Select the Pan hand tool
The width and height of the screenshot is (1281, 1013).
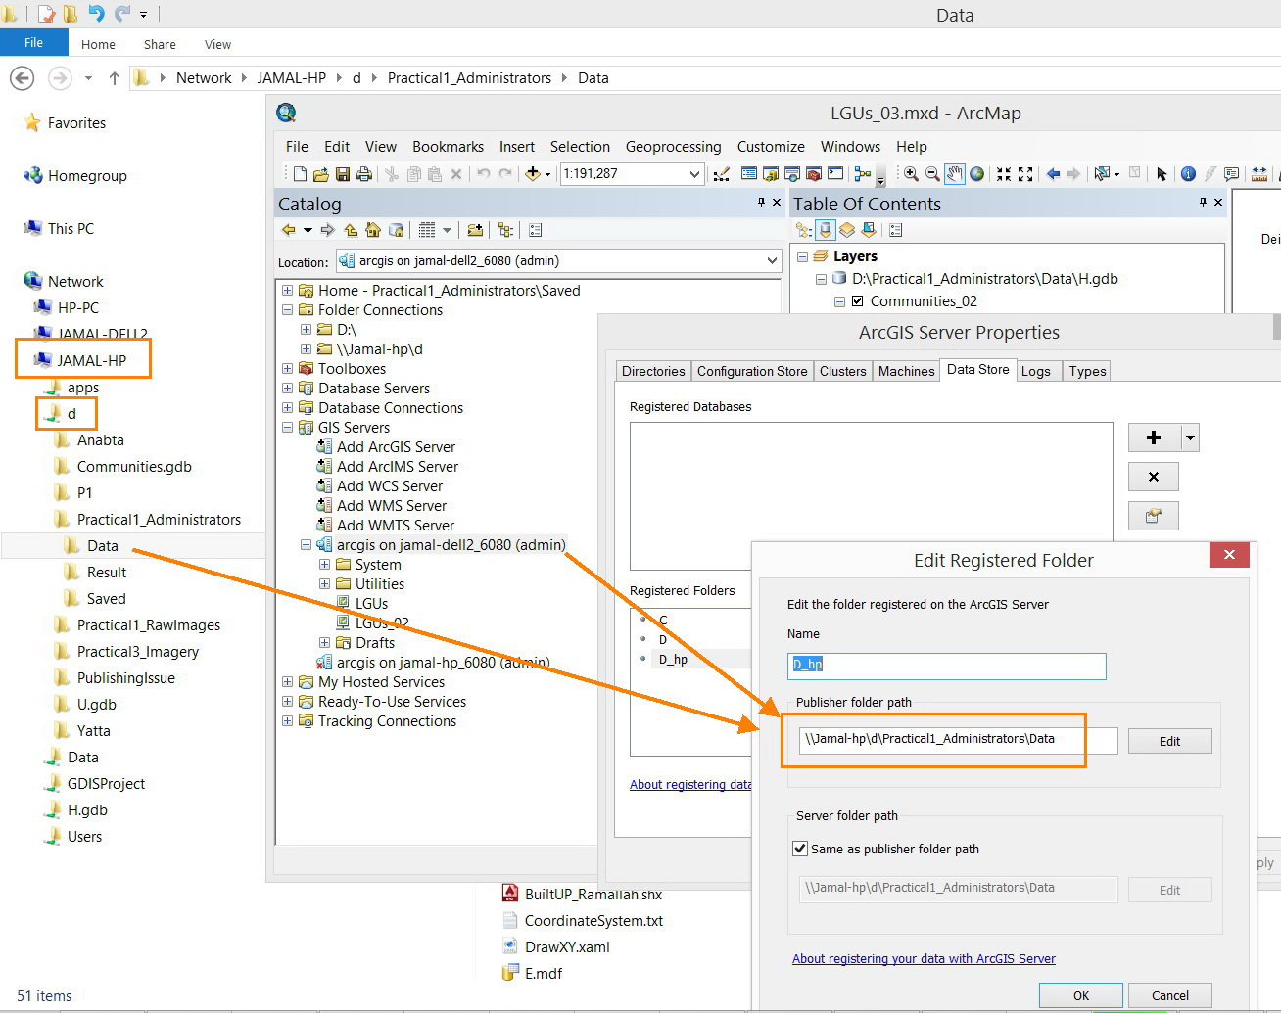tap(954, 174)
